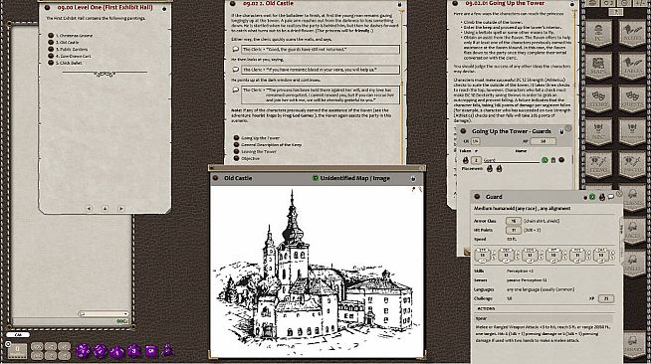
Task: Toggle lock on Tower Guards encounter
Action: (x=561, y=131)
